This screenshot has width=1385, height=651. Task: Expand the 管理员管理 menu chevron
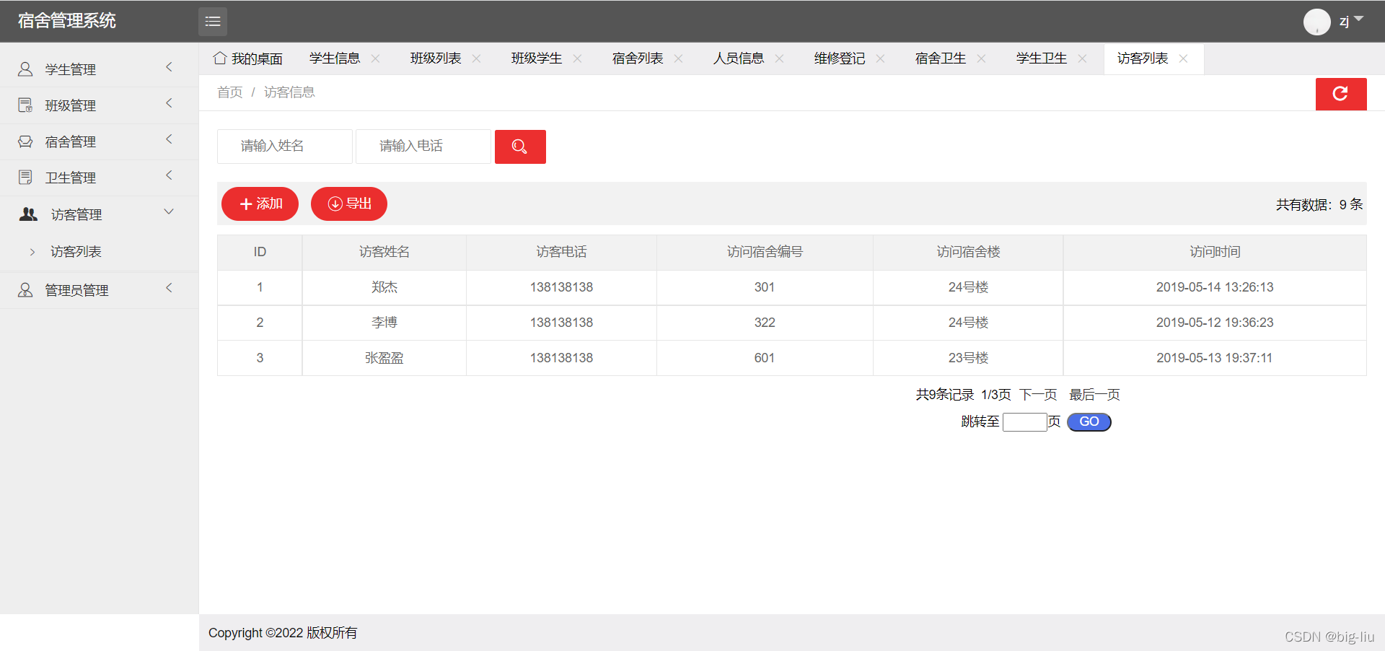[x=170, y=288]
